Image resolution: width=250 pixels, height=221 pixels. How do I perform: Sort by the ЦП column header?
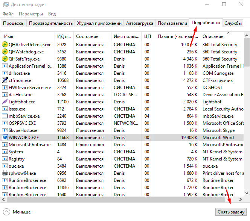(x=147, y=36)
